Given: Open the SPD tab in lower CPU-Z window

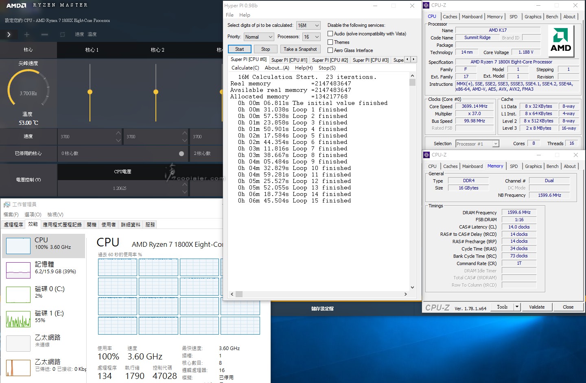Looking at the screenshot, I should (514, 166).
